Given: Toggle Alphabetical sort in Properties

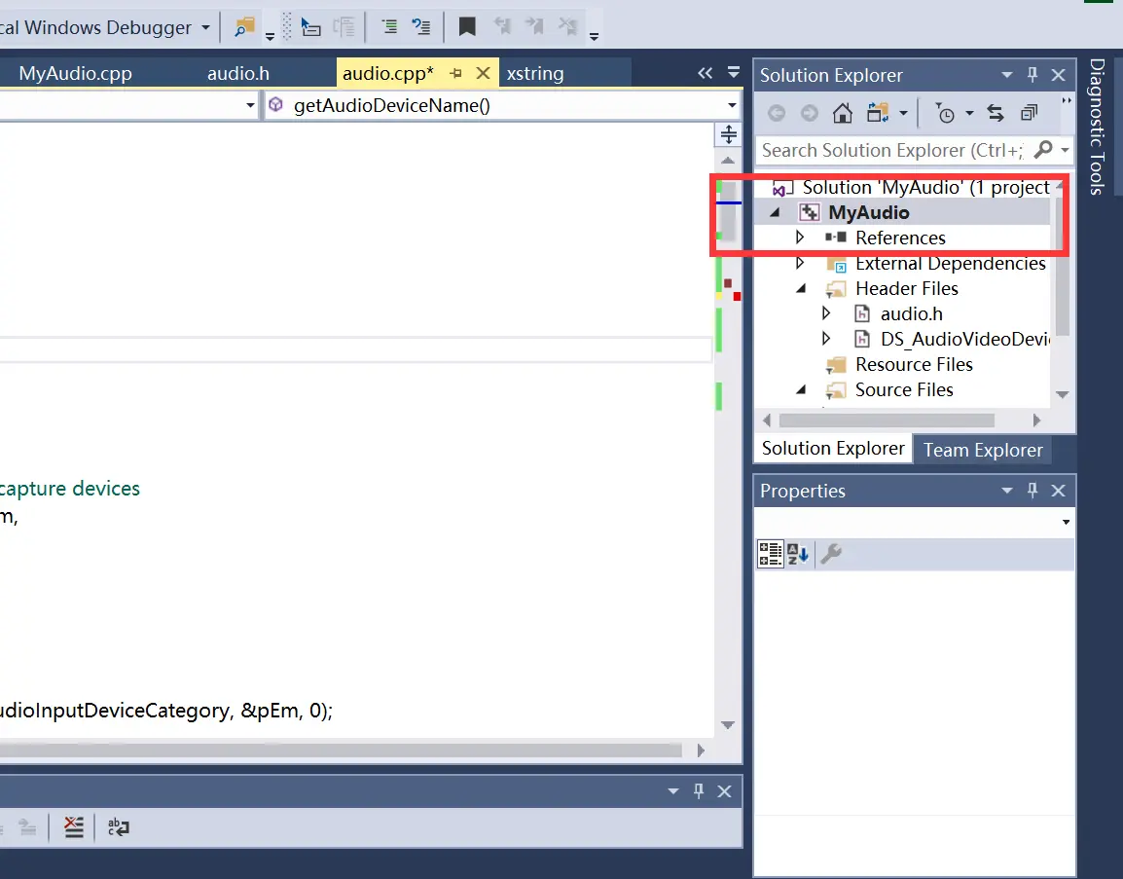Looking at the screenshot, I should (798, 554).
